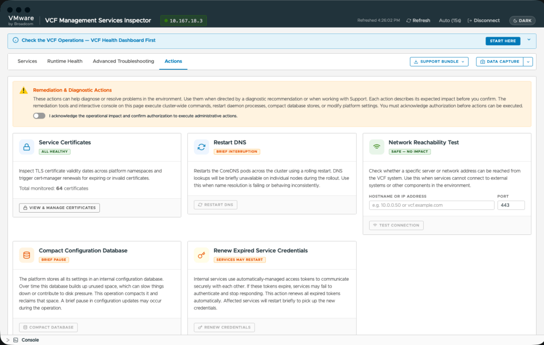The height and width of the screenshot is (345, 544).
Task: Click the Refresh button
Action: pos(418,20)
